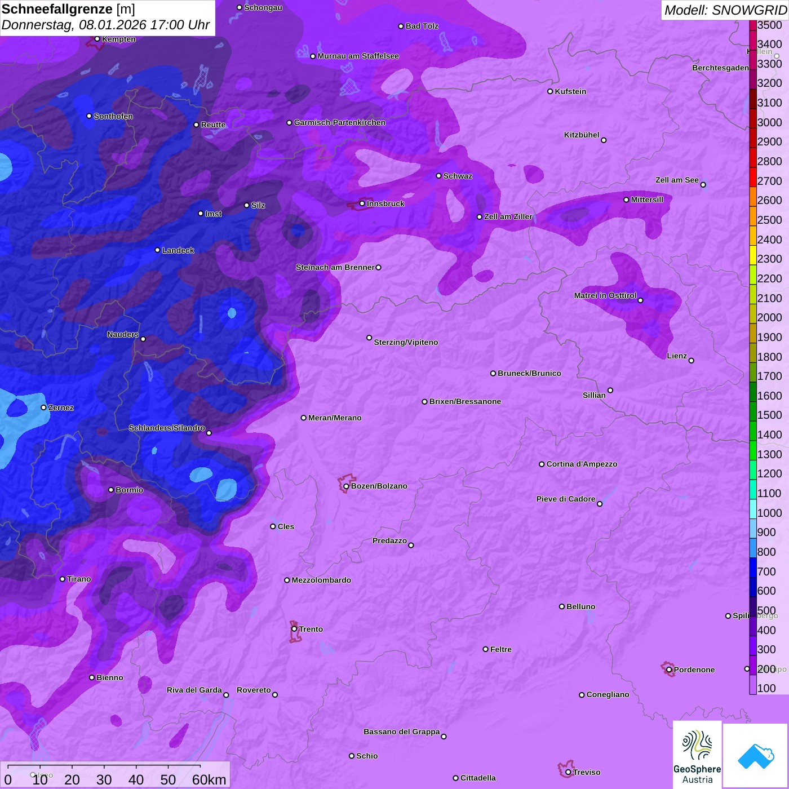Click the Bruneck/Brunico label

530,373
